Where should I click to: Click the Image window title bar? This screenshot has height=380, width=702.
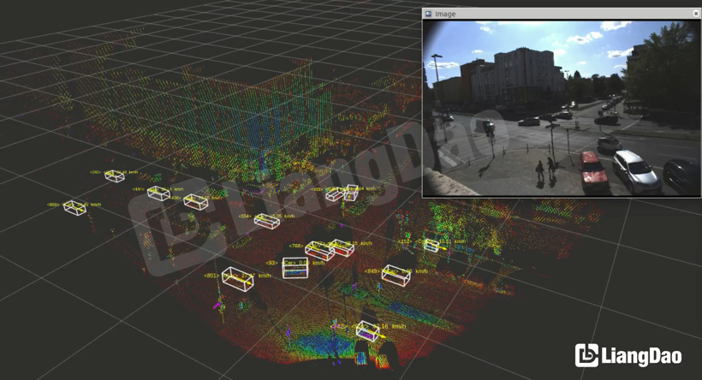pyautogui.click(x=562, y=14)
